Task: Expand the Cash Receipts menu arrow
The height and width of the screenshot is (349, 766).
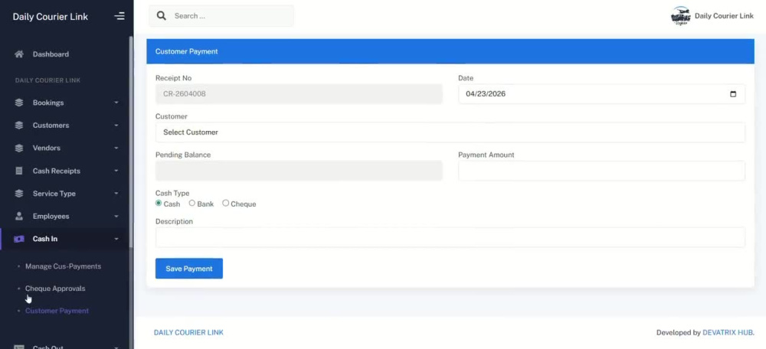Action: click(116, 171)
